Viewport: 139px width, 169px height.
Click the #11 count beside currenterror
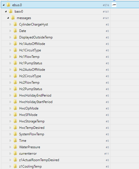pos(106,154)
